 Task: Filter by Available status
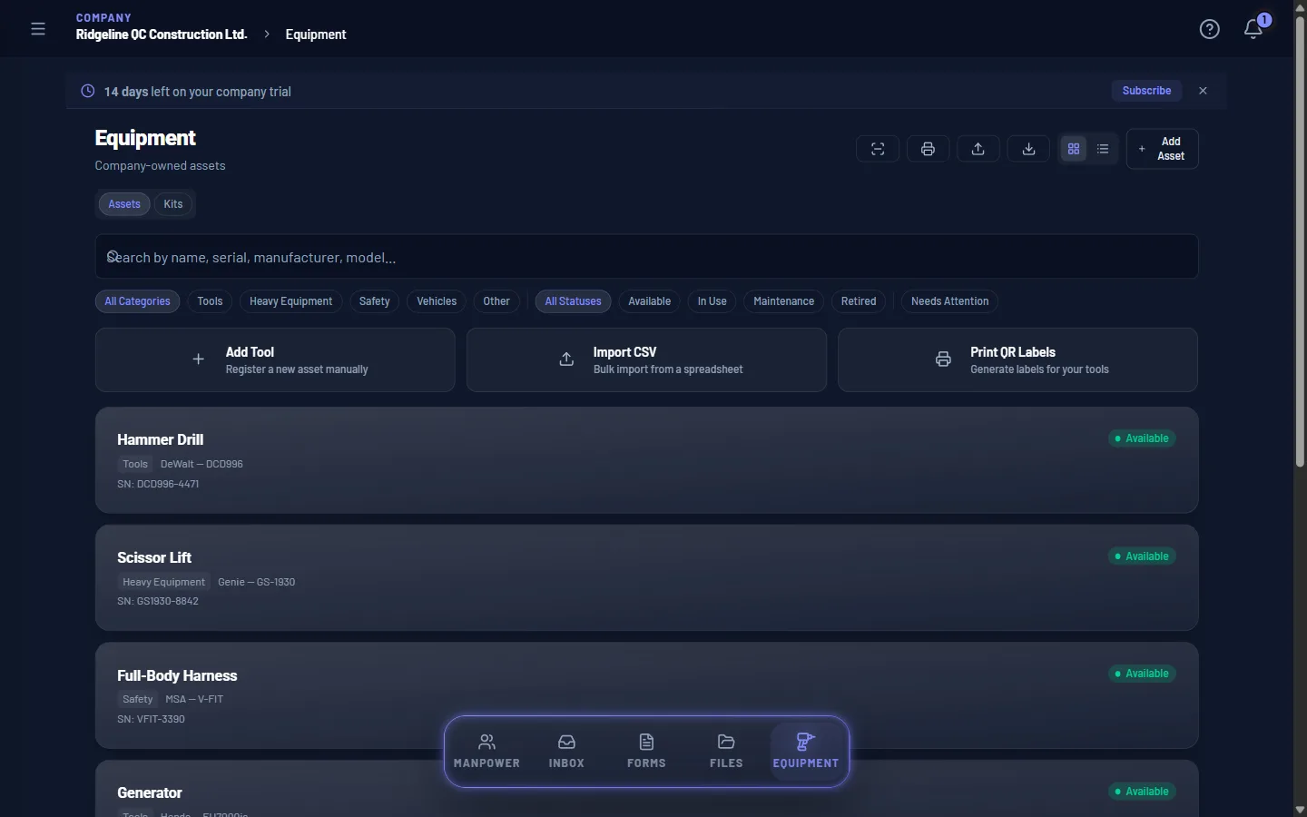(x=650, y=301)
